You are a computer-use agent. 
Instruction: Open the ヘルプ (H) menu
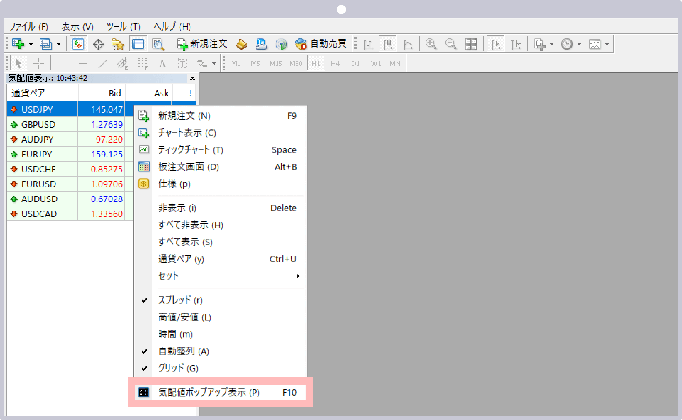(172, 27)
